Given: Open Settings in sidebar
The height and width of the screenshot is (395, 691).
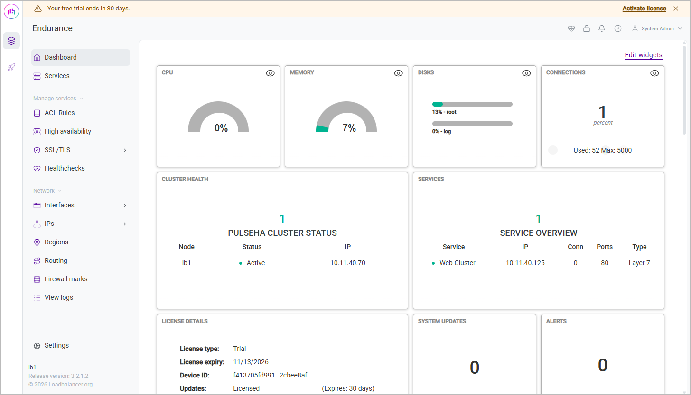Looking at the screenshot, I should pyautogui.click(x=81, y=345).
